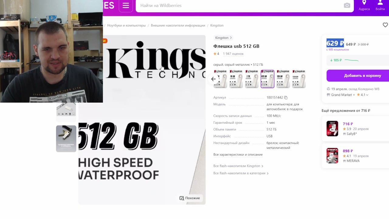This screenshot has width=389, height=219.
Task: Click the Объем памяти label
Action: (x=225, y=129)
